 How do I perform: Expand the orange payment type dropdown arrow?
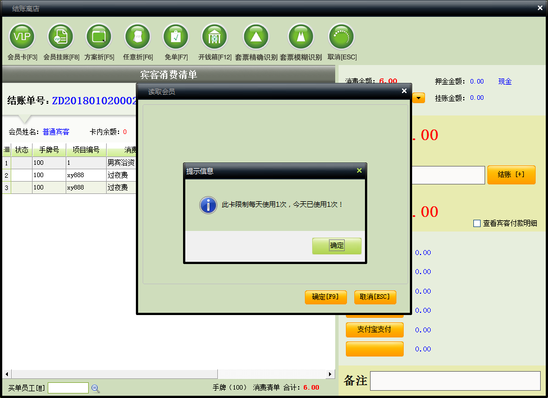419,98
